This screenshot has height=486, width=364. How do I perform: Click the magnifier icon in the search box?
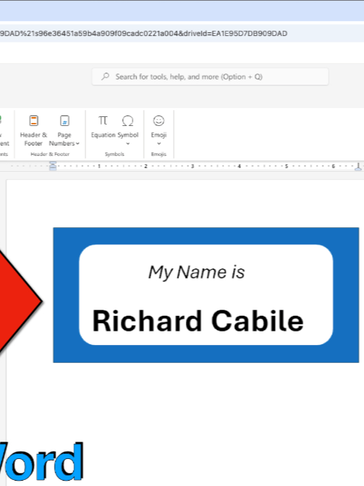(106, 76)
